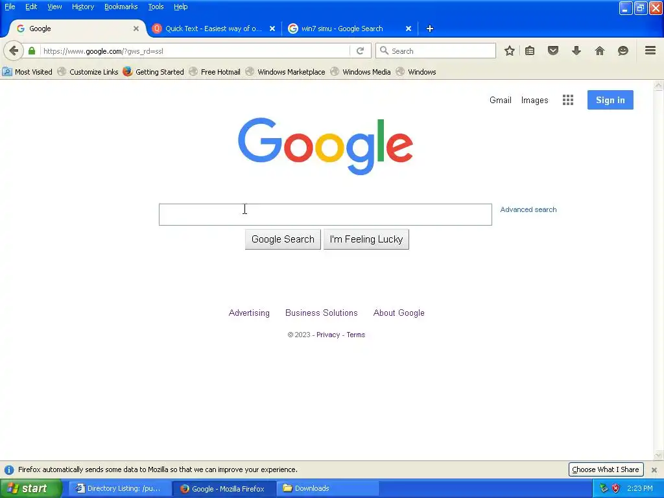Screen dimensions: 664x498
Task: Open the Help menu
Action: 181,6
